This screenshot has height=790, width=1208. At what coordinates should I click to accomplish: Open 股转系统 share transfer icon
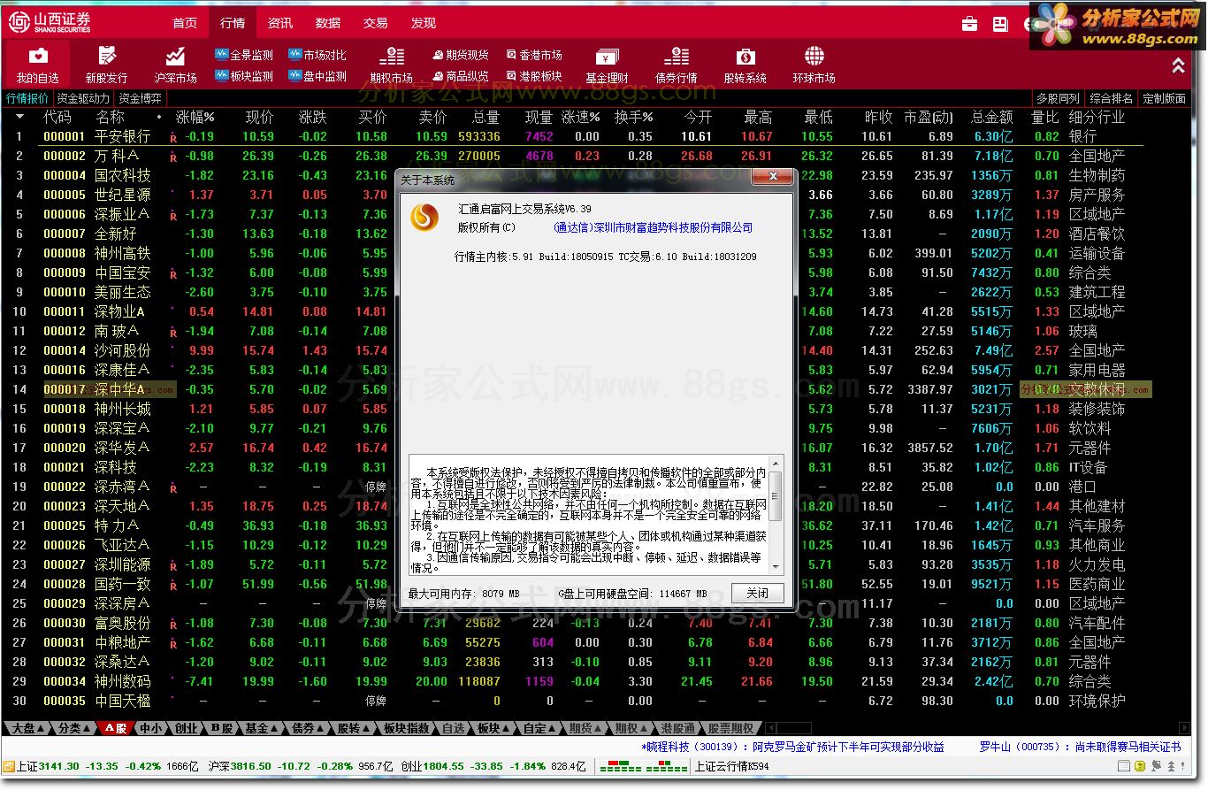[x=745, y=65]
